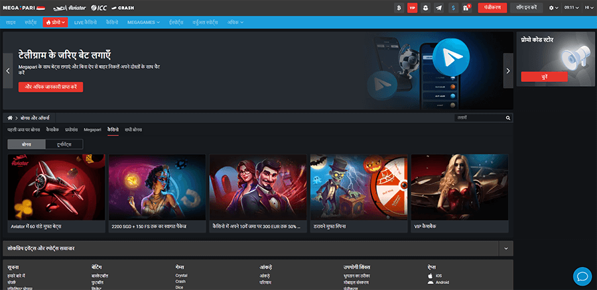
Task: Click the dollar payments icon
Action: click(453, 7)
